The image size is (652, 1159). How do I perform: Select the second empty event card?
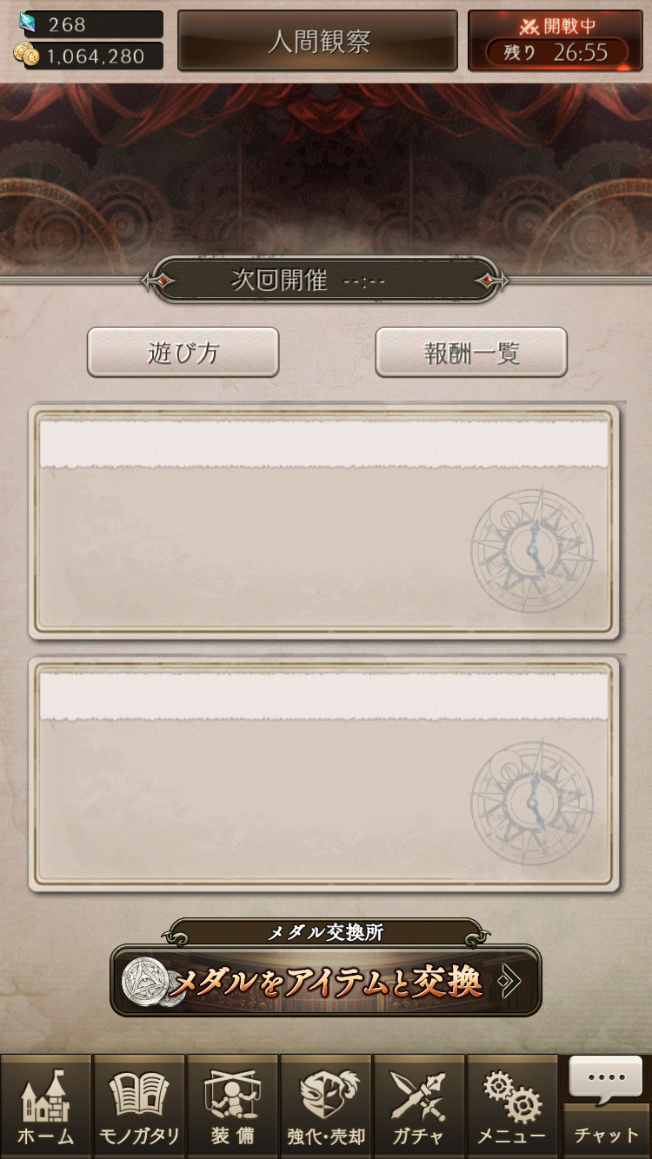[x=324, y=774]
